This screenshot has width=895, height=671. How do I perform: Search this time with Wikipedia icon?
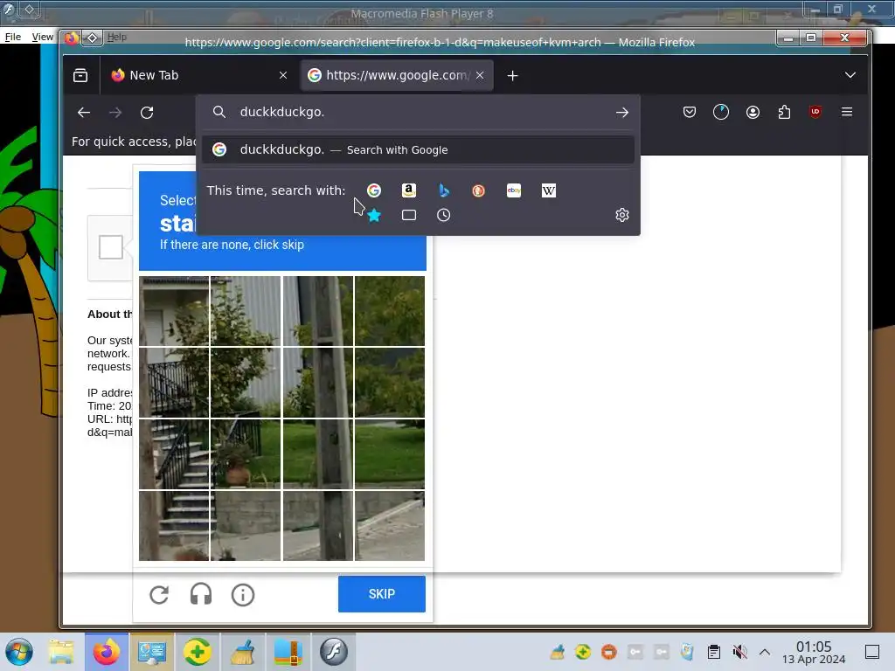click(549, 190)
